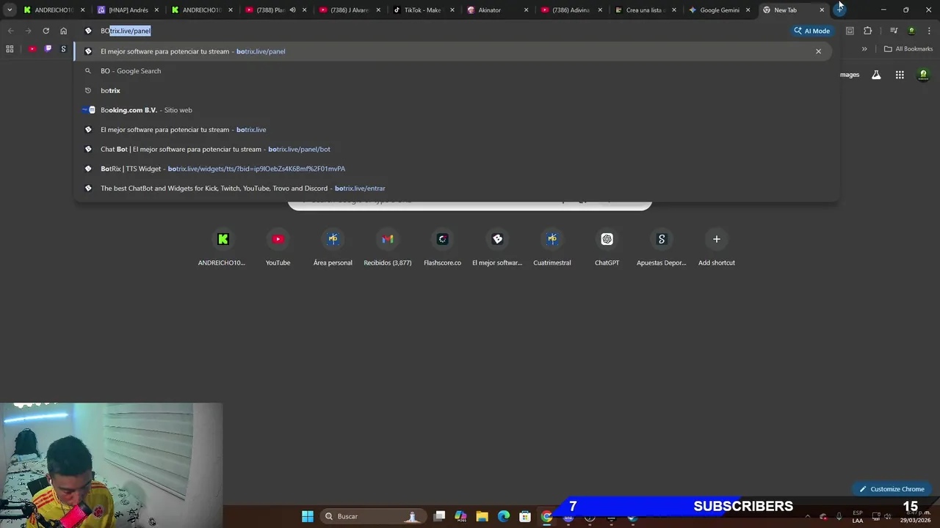Image resolution: width=940 pixels, height=528 pixels.
Task: Open File Explorer from the taskbar
Action: [482, 516]
